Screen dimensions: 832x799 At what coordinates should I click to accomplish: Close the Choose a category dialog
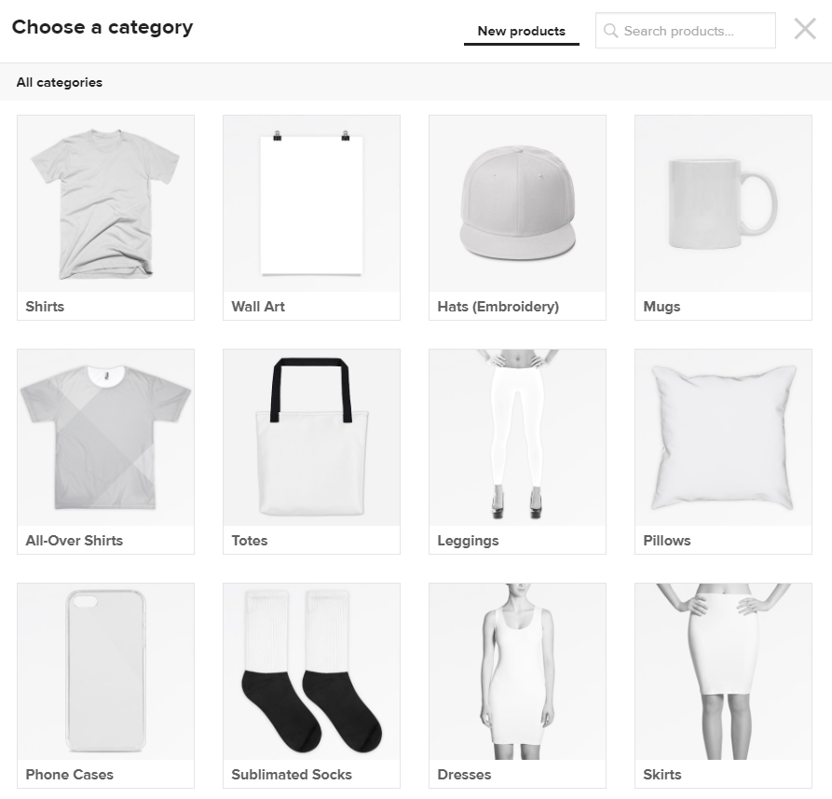[x=805, y=29]
